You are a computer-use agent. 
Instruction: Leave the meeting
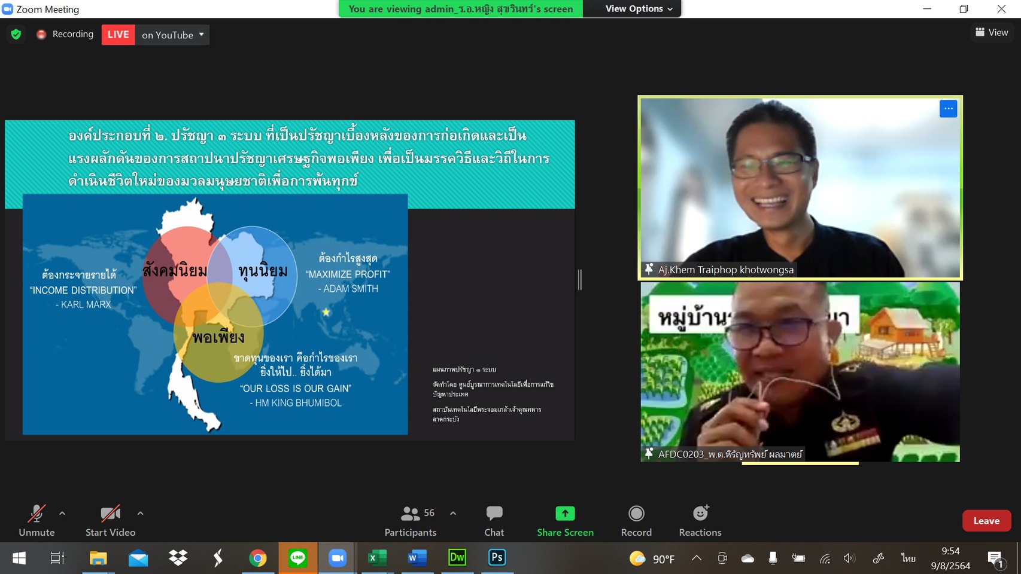click(x=986, y=521)
